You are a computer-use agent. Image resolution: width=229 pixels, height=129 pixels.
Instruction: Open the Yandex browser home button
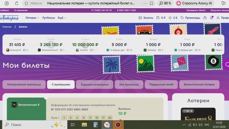[6, 3]
